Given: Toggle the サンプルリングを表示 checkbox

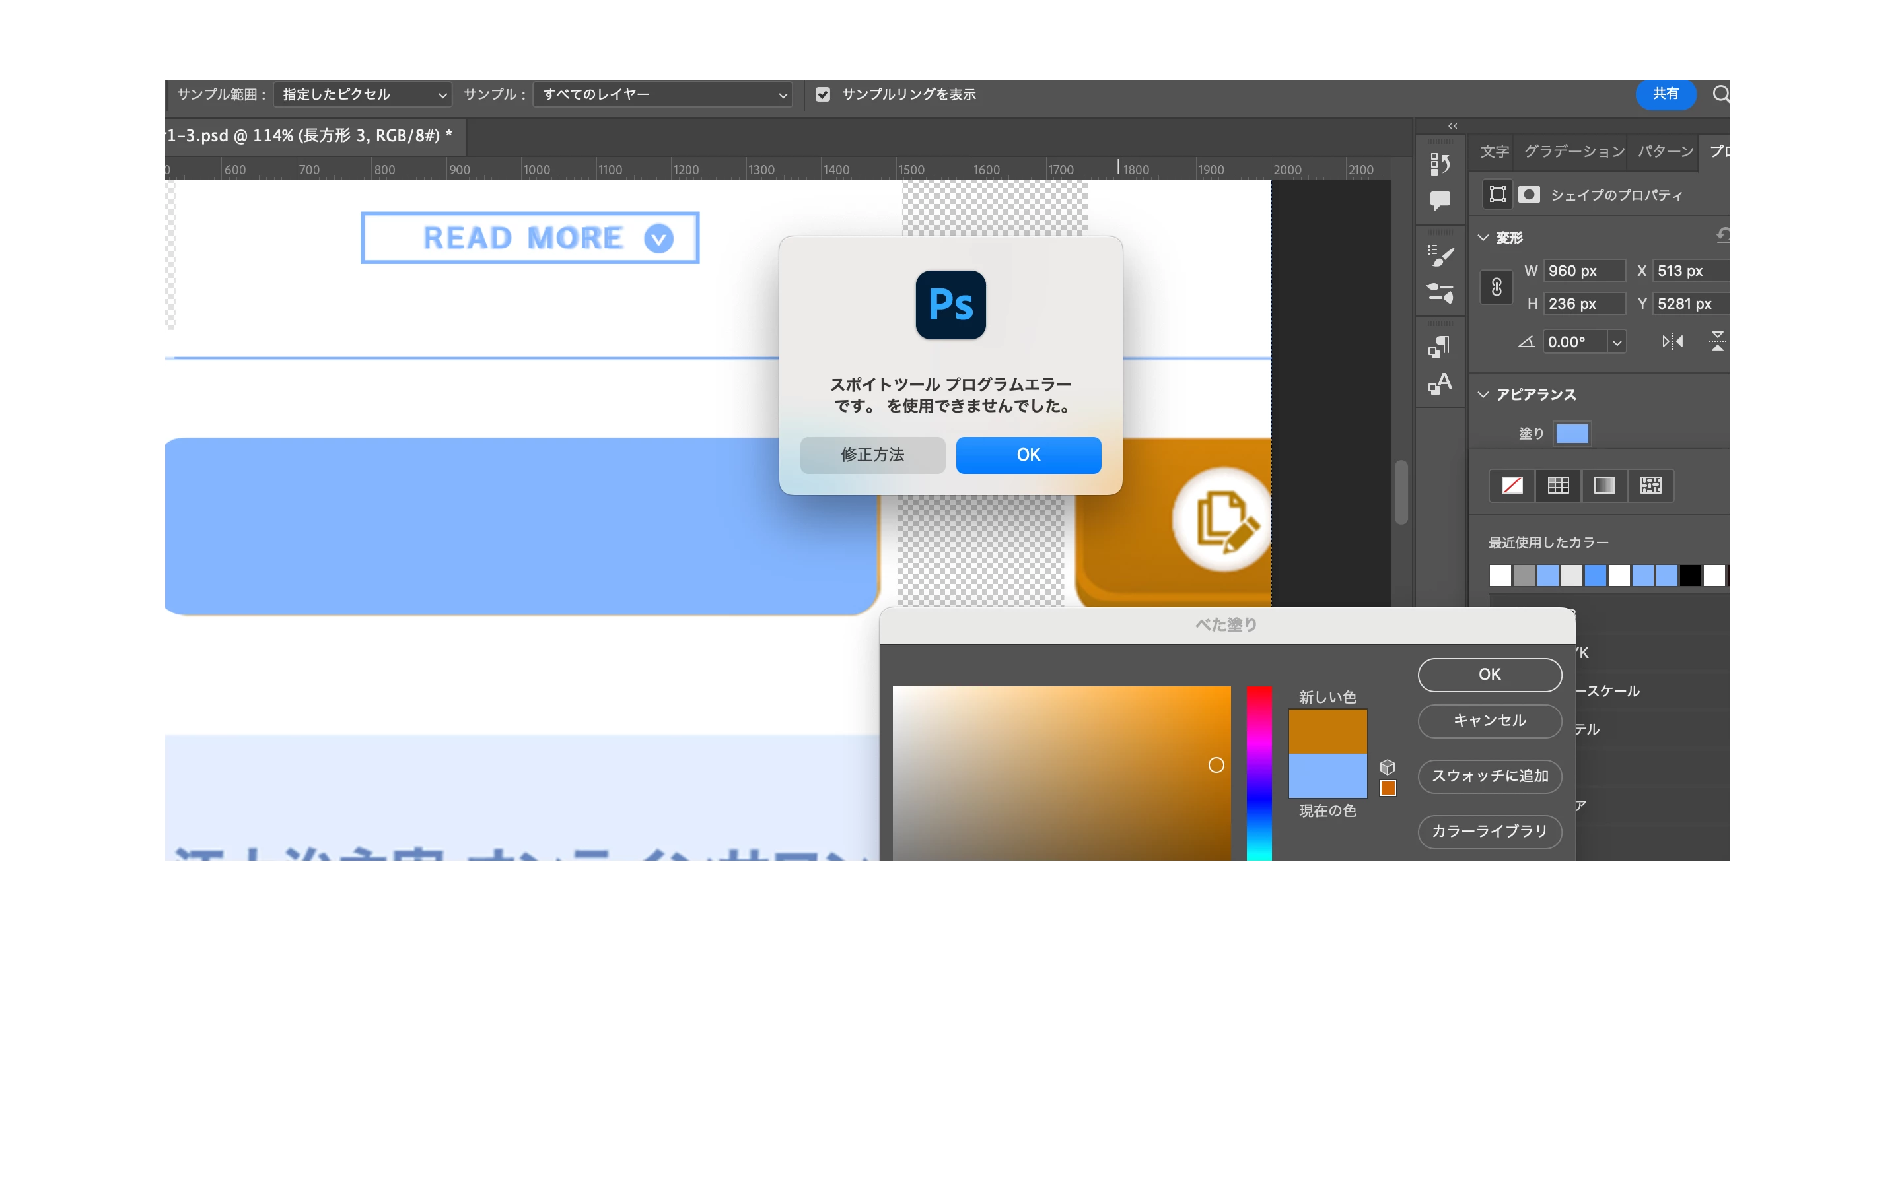Looking at the screenshot, I should (823, 94).
